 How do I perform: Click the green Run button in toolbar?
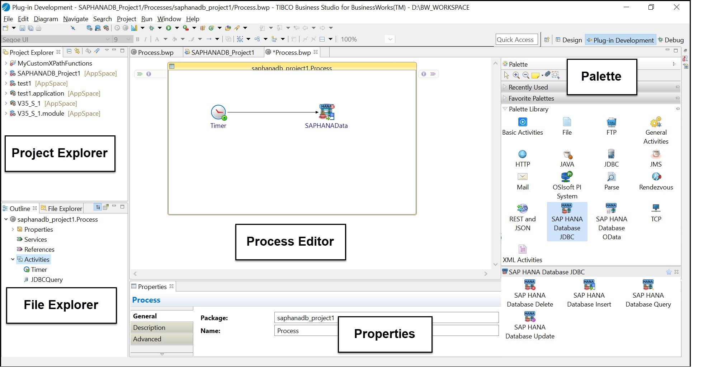(168, 28)
